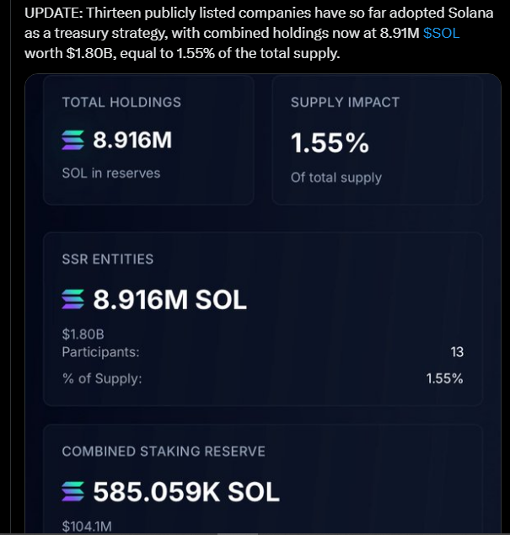
Task: Click Solana logo next to 585.059K SOL
Action: tap(73, 490)
